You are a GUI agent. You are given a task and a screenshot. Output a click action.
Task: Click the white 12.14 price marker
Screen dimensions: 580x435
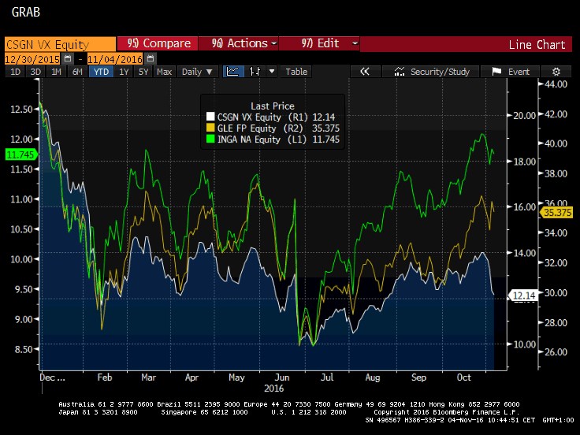[523, 296]
